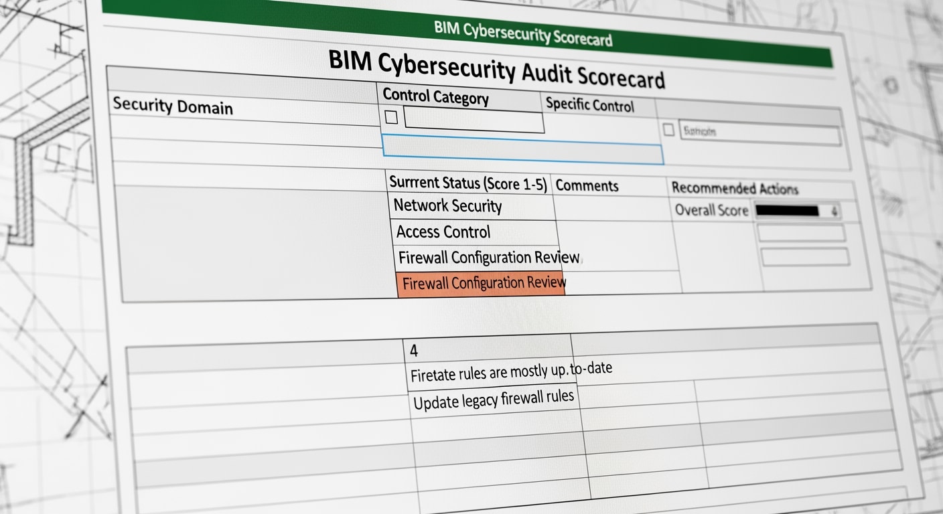Select the Comments column header
This screenshot has width=943, height=514.
click(x=586, y=185)
